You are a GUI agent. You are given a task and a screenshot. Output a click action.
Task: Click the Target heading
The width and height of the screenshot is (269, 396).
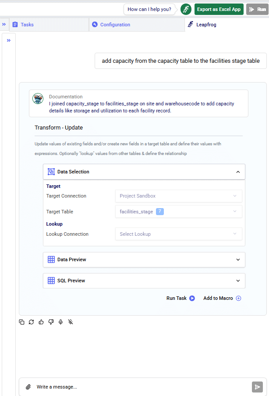point(53,186)
